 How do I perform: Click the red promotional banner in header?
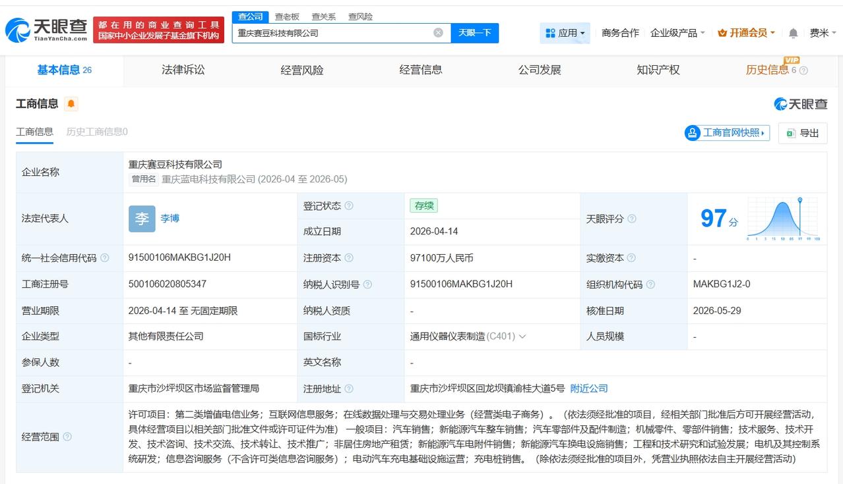158,30
